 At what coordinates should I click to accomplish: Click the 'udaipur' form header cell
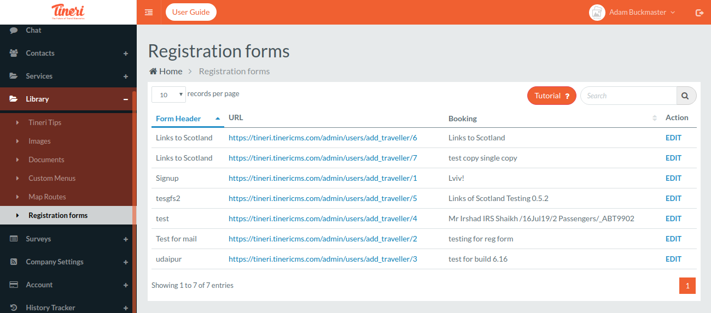168,259
